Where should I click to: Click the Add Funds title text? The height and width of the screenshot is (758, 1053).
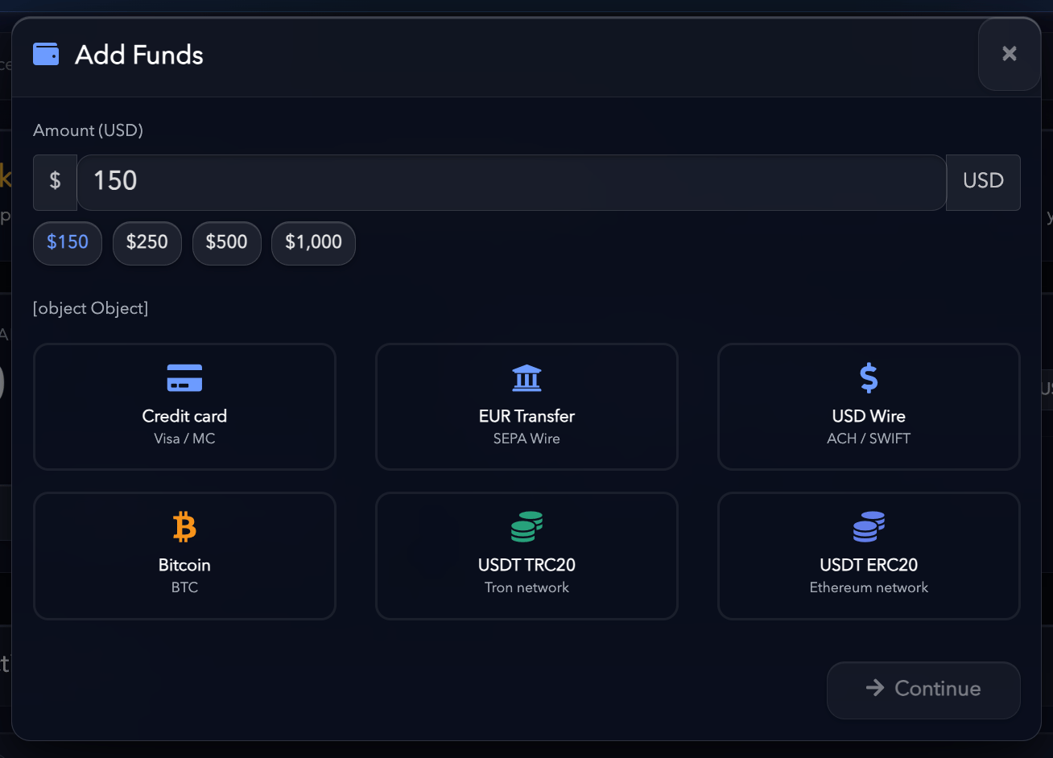(x=139, y=55)
